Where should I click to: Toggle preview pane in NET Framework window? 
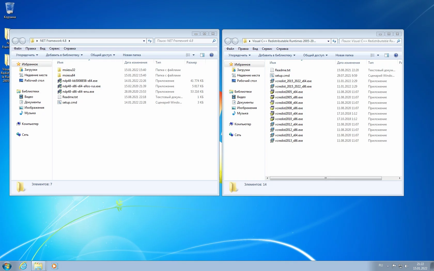202,55
